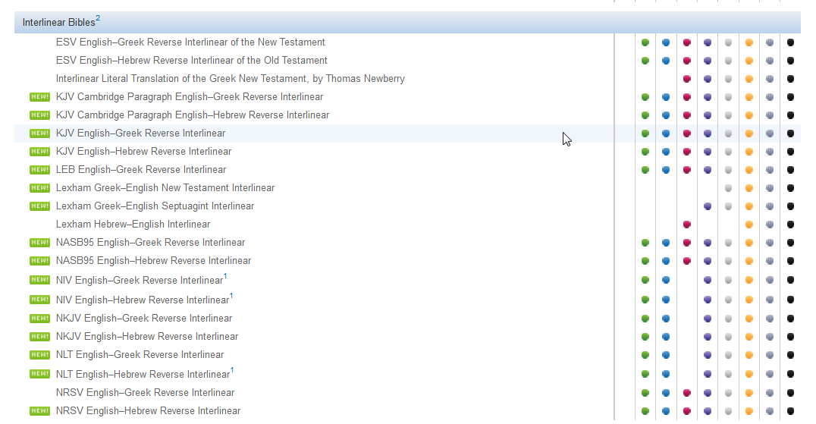
Task: Select the highlighted KJV English–Greek Reverse Interlinear row text
Action: pyautogui.click(x=140, y=133)
